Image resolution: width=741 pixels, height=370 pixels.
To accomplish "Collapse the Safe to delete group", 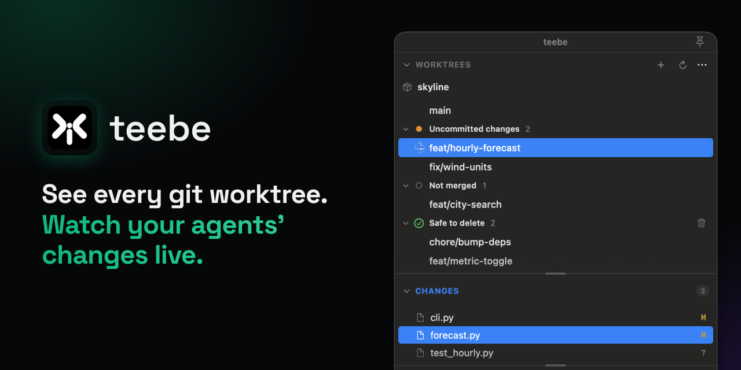I will (406, 223).
